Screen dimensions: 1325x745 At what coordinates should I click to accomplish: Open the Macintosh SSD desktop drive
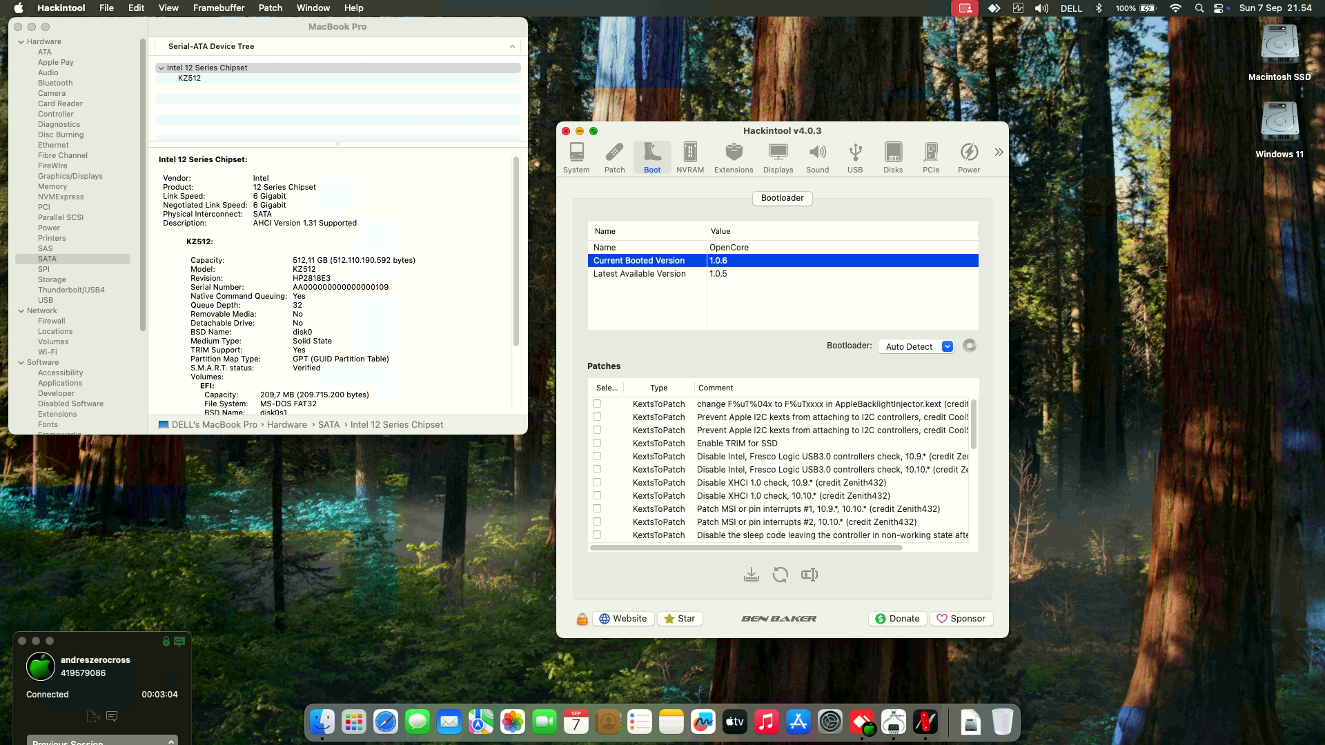(x=1279, y=53)
